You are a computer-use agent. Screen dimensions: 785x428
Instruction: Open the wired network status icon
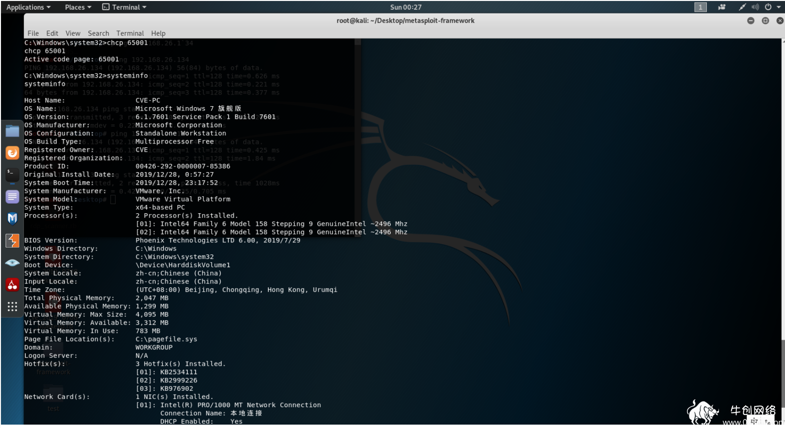point(742,7)
